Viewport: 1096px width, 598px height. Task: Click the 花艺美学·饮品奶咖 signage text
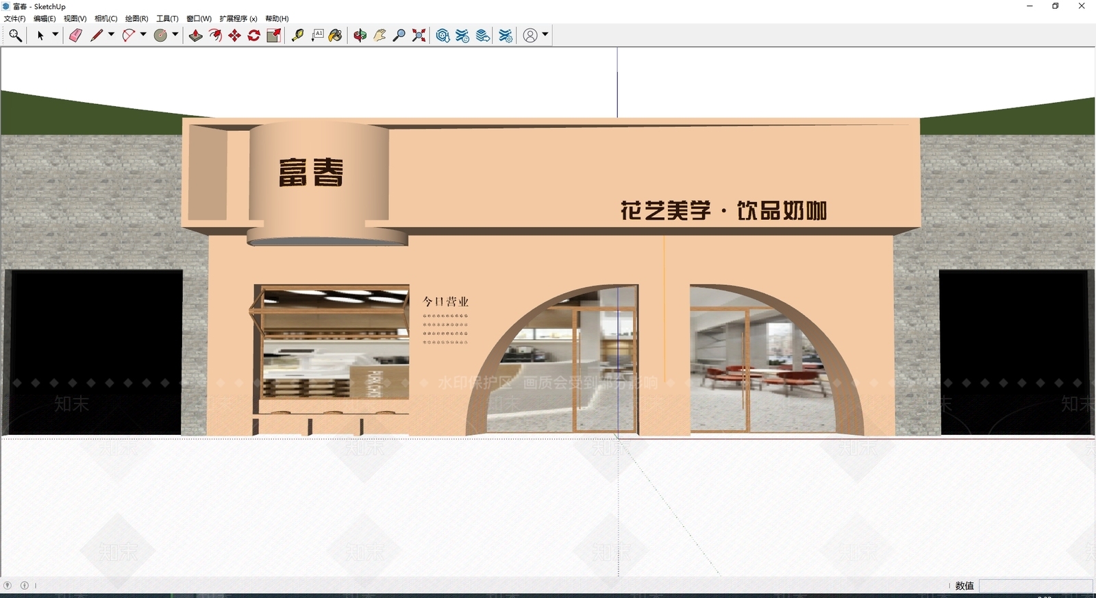pos(723,210)
